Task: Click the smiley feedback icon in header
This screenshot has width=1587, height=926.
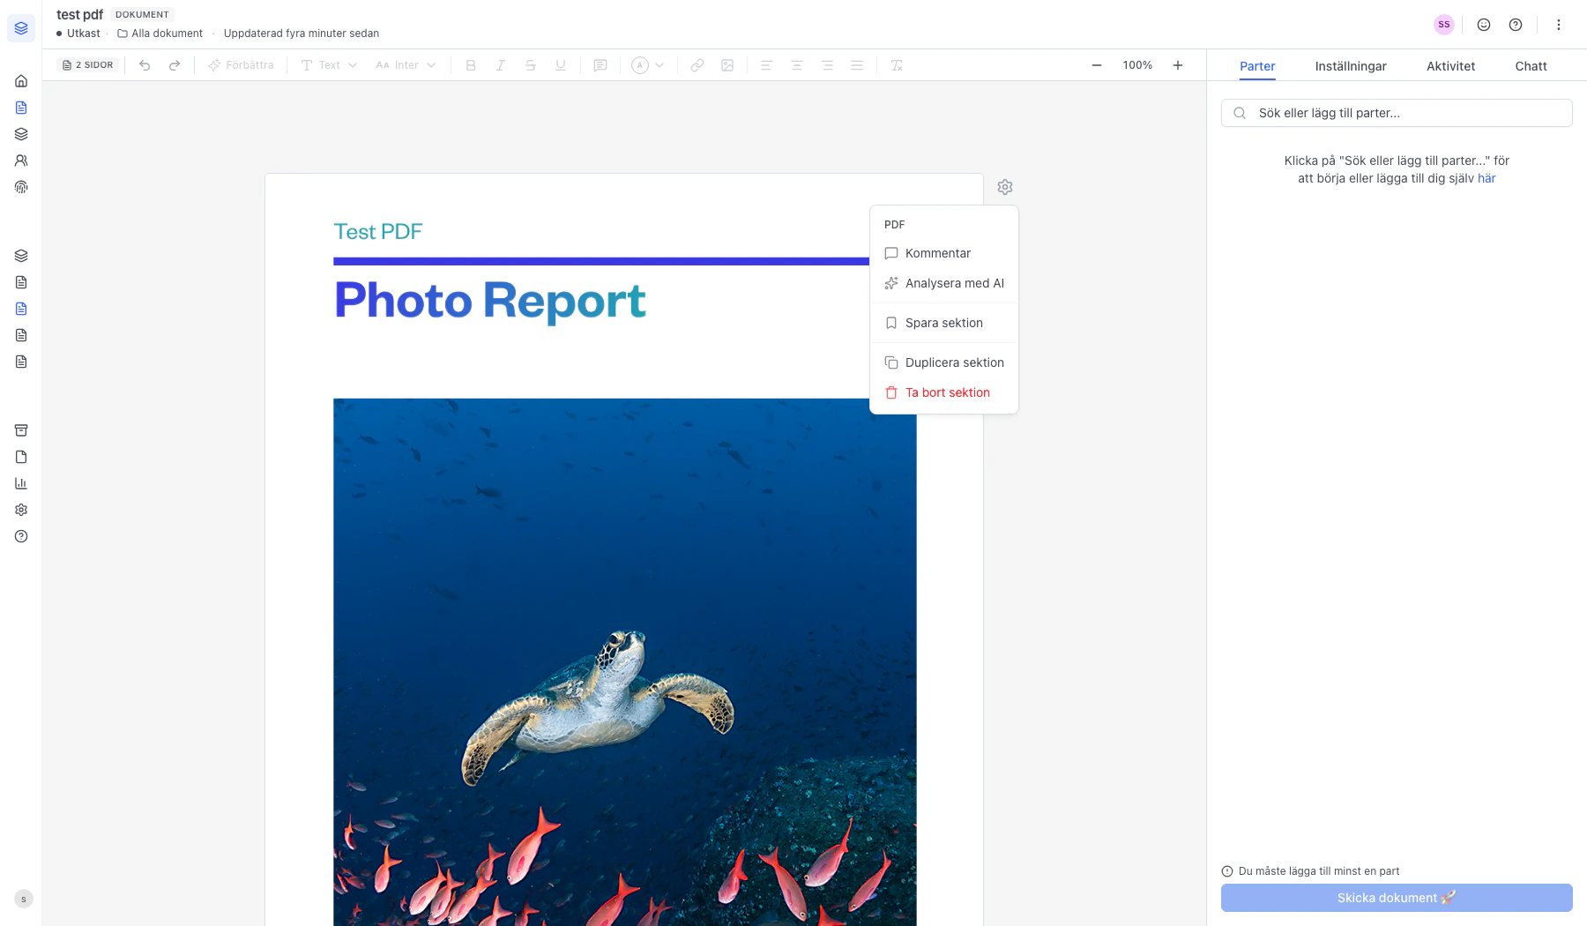Action: pos(1484,25)
